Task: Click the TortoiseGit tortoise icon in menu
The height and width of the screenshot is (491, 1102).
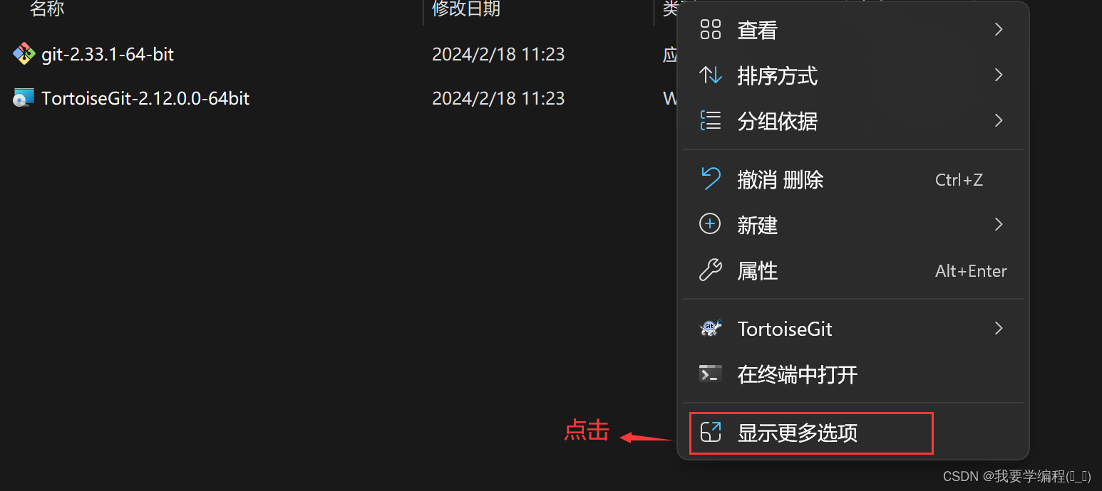Action: coord(711,328)
